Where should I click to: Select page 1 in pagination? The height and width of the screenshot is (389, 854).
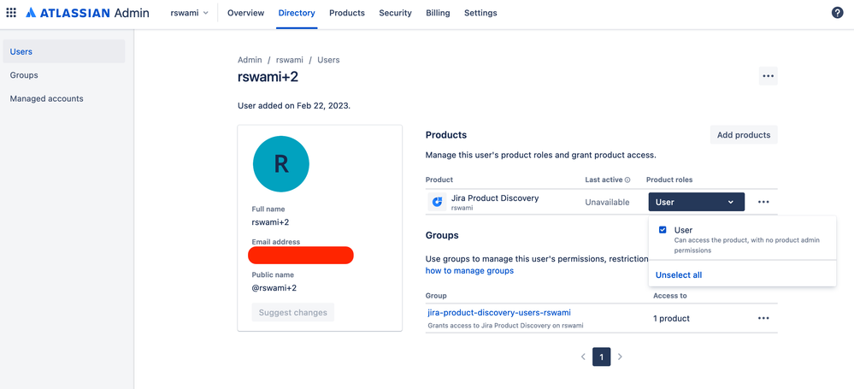coord(601,357)
